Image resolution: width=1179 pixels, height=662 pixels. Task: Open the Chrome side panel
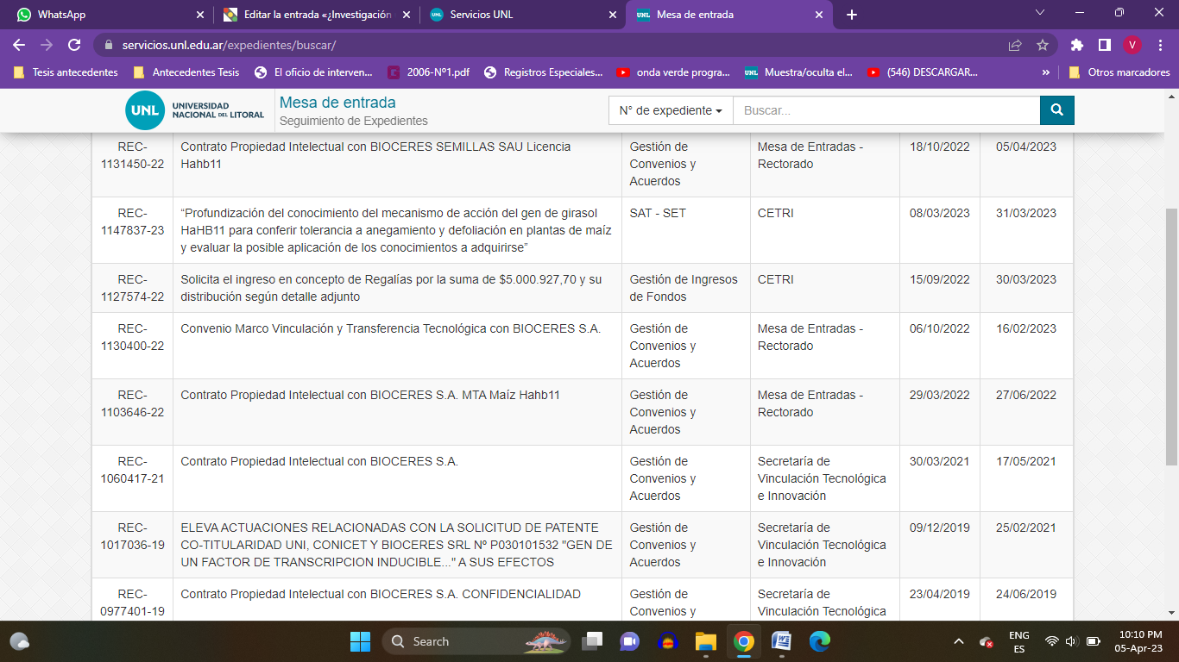tap(1104, 45)
